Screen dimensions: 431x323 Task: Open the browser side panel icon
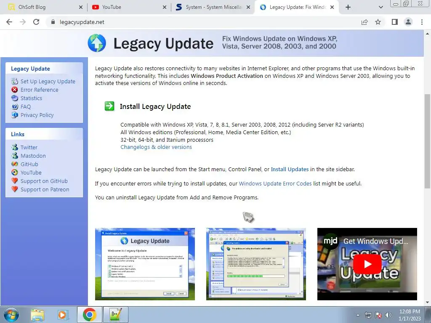click(395, 22)
